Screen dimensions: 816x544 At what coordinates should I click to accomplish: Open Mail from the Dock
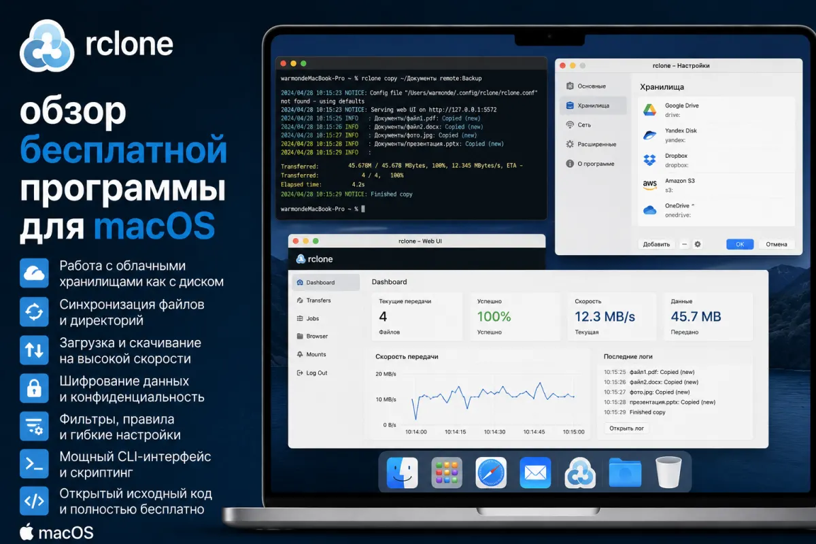(535, 473)
